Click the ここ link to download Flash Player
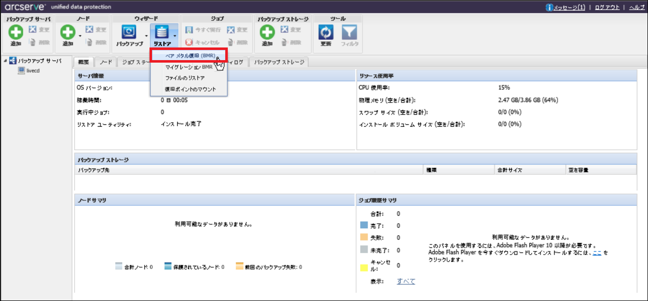Screen dimensions: 648x301 click(x=596, y=253)
